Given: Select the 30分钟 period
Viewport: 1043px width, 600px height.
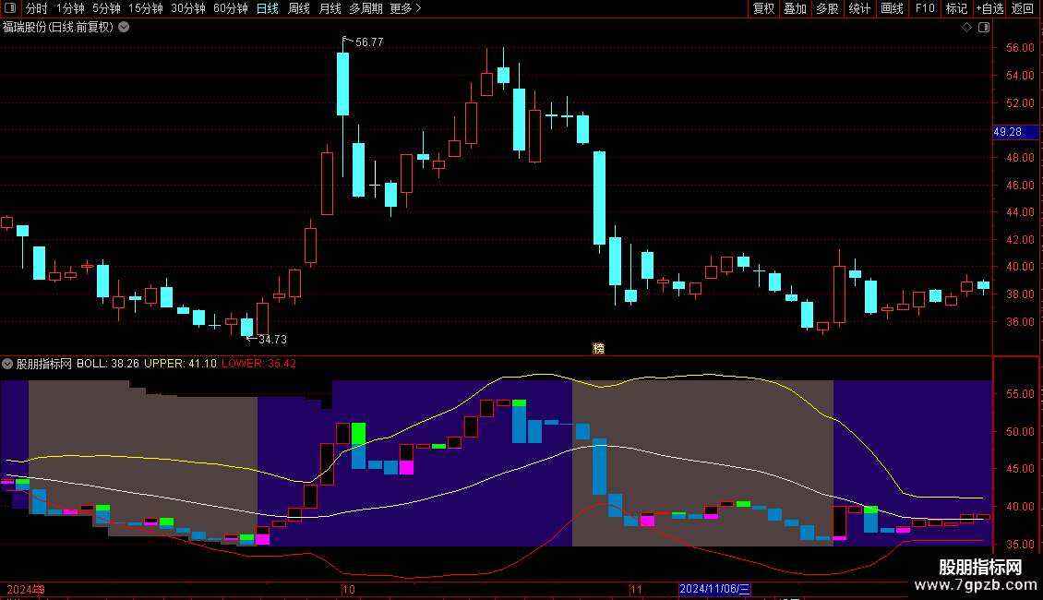Looking at the screenshot, I should coord(188,8).
